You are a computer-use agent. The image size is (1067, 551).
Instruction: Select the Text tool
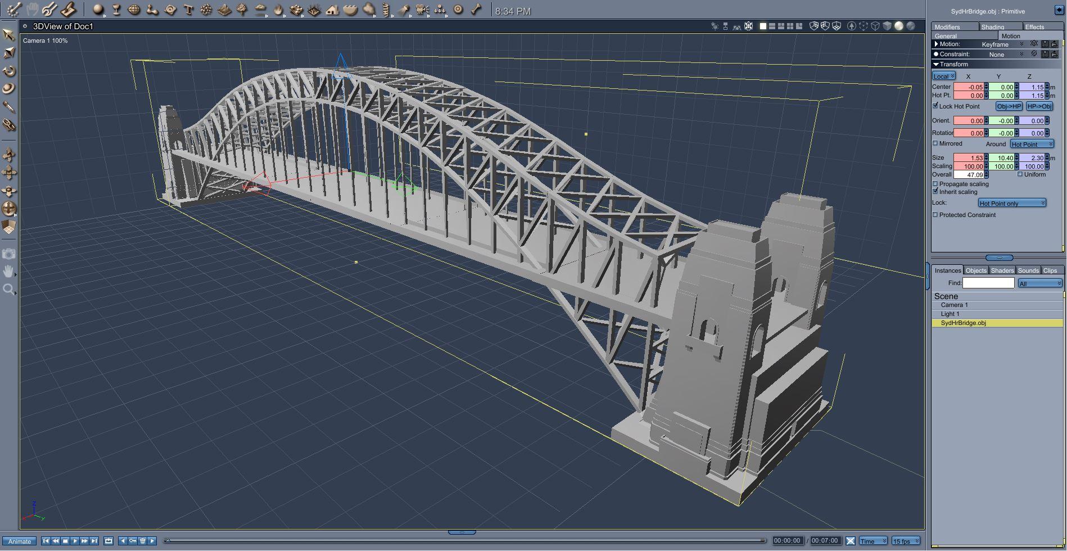point(188,10)
